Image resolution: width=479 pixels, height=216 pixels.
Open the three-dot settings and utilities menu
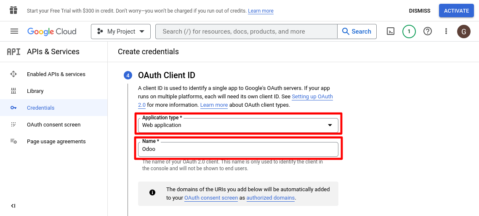(x=446, y=32)
